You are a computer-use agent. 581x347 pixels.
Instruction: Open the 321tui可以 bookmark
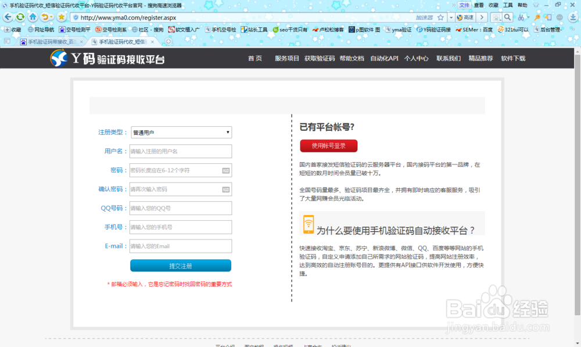pos(513,30)
